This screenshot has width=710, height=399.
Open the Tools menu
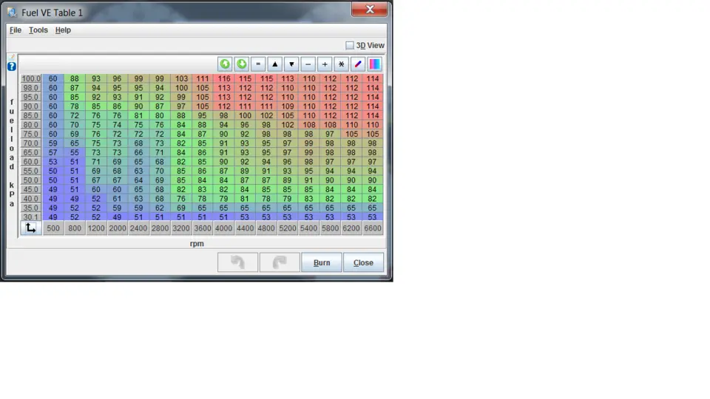coord(38,30)
